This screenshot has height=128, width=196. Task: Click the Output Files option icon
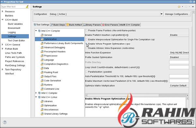[x=42, y=76]
